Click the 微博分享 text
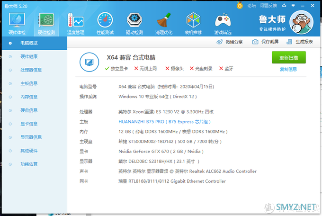Image resolution: width=322 pixels, height=216 pixels. pos(234,42)
